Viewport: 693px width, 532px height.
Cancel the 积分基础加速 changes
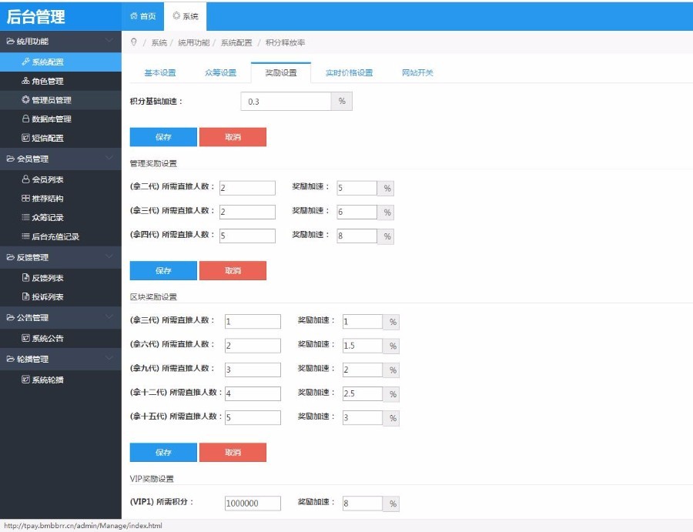coord(233,137)
